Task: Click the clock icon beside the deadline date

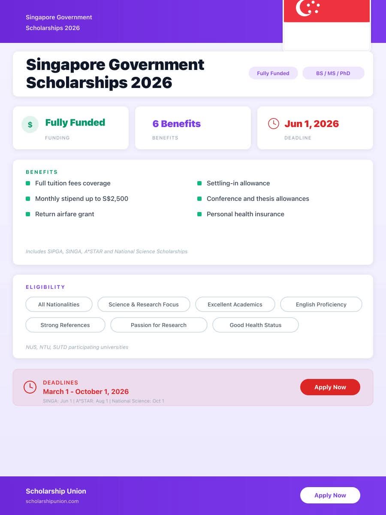Action: pyautogui.click(x=274, y=124)
